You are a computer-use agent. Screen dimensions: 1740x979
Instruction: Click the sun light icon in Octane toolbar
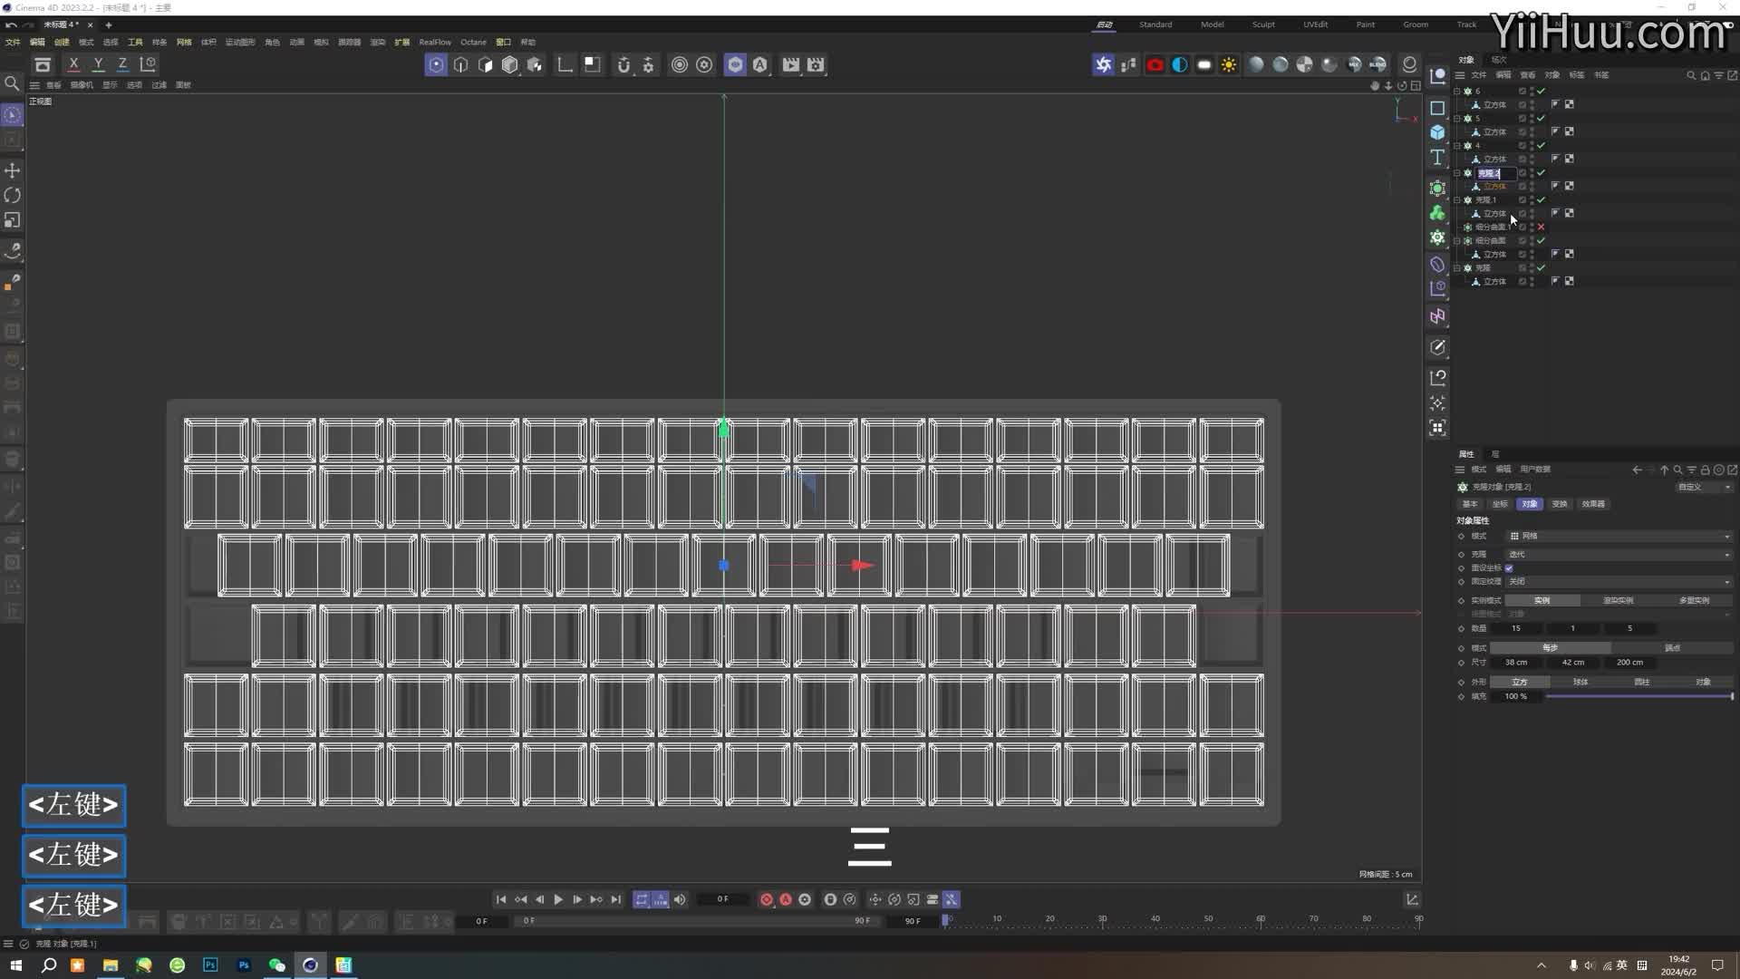point(1229,64)
